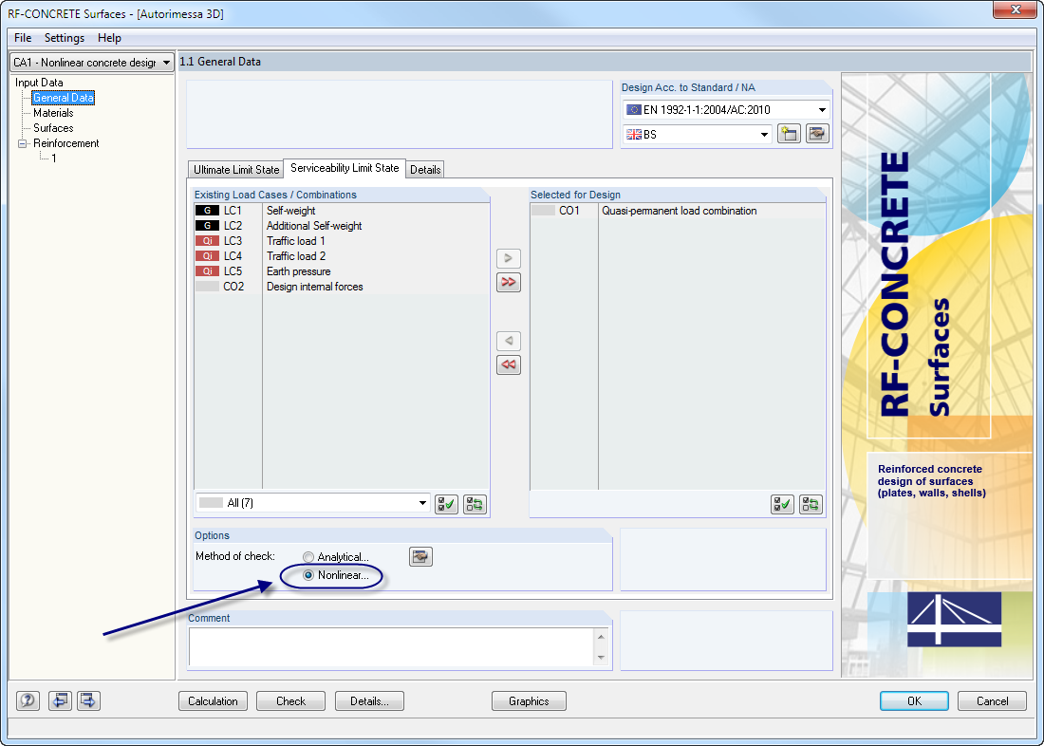Switch to Details tab

pyautogui.click(x=425, y=170)
